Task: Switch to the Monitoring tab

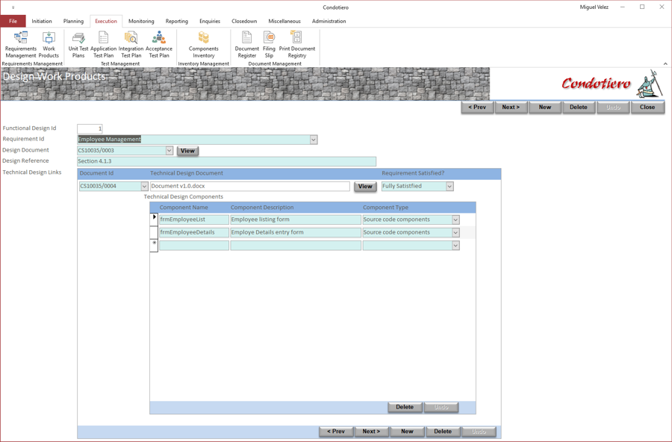Action: [x=141, y=21]
